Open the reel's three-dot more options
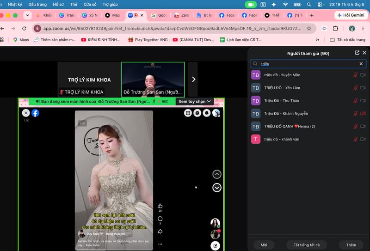The width and height of the screenshot is (370, 251). (160, 244)
